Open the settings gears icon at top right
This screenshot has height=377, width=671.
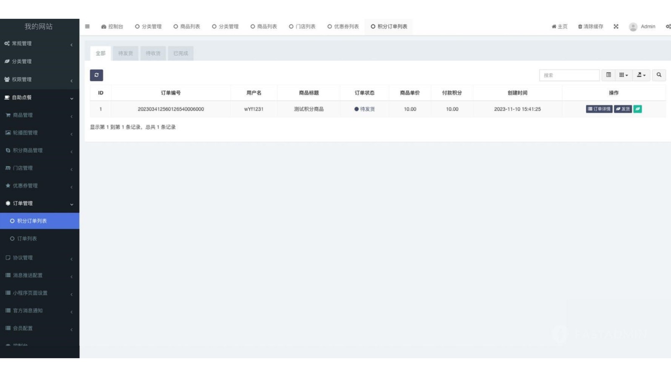(668, 26)
